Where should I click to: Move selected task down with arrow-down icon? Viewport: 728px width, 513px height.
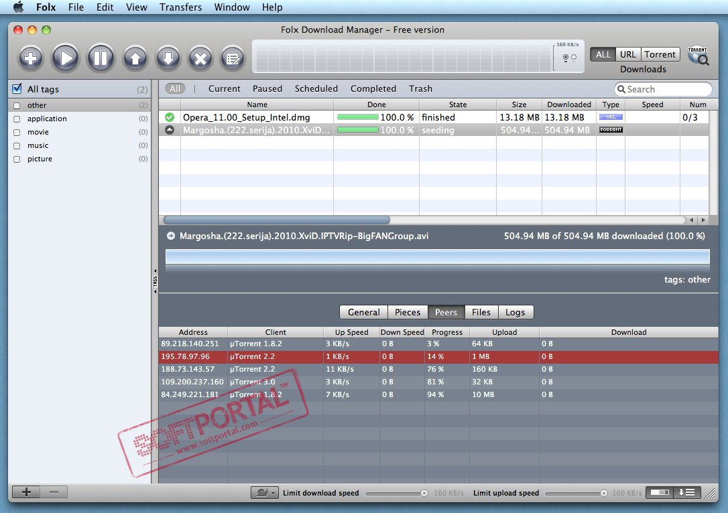click(168, 58)
